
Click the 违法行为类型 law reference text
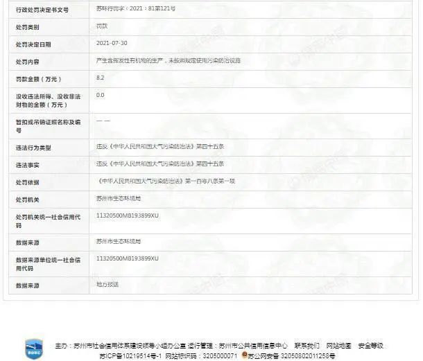tap(161, 147)
